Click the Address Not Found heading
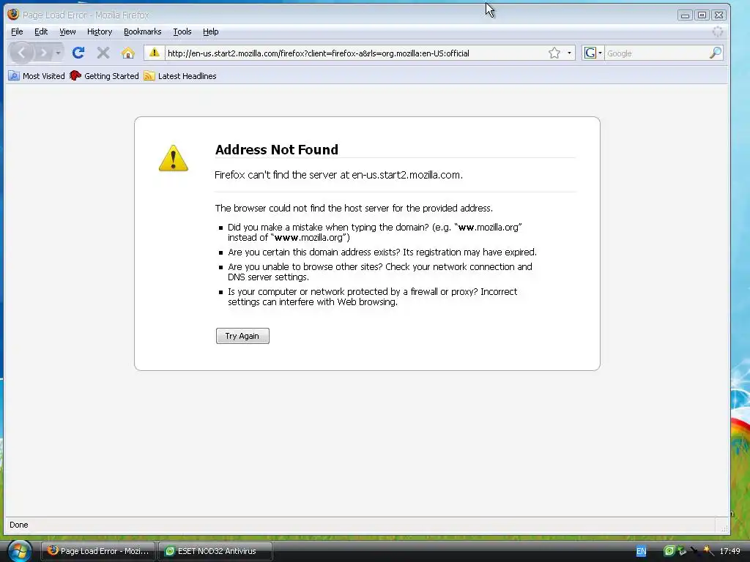Viewport: 750px width, 562px height. tap(276, 149)
